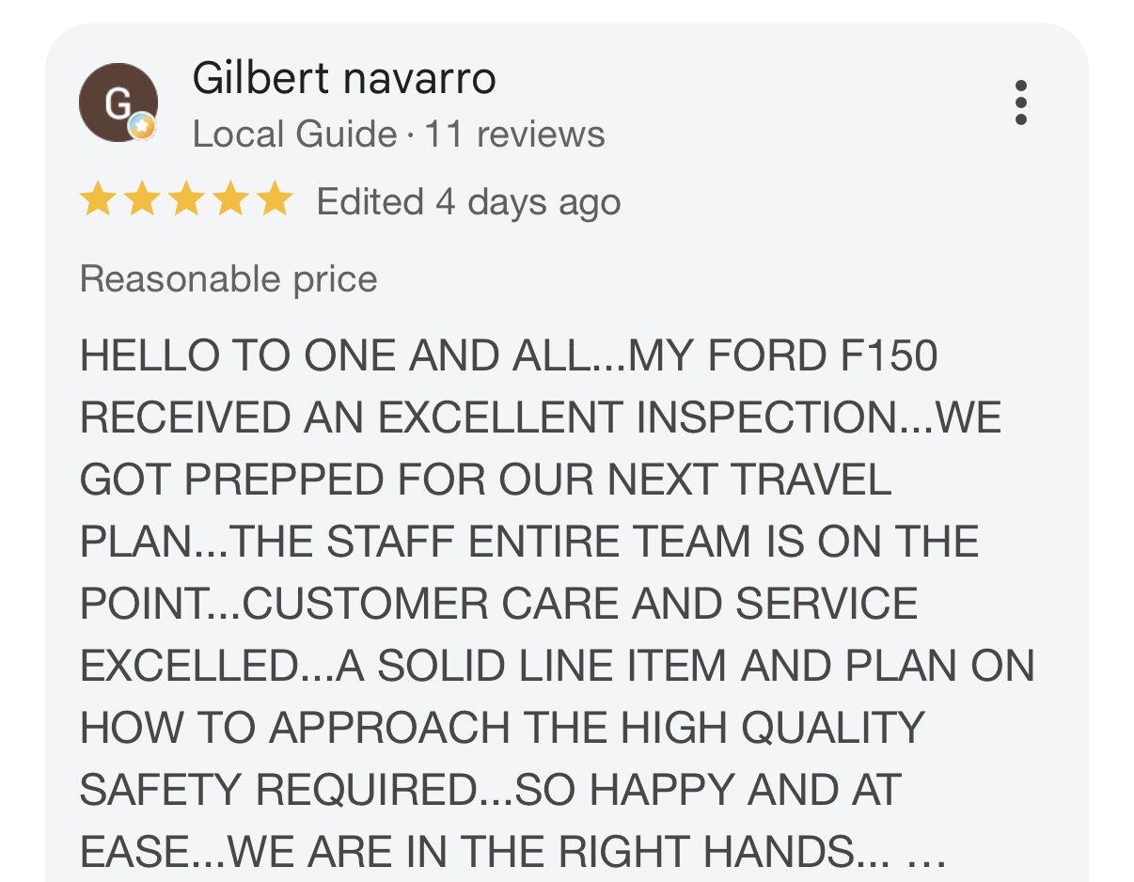Image resolution: width=1134 pixels, height=882 pixels.
Task: Tap the Reasonable price tag
Action: click(x=228, y=279)
